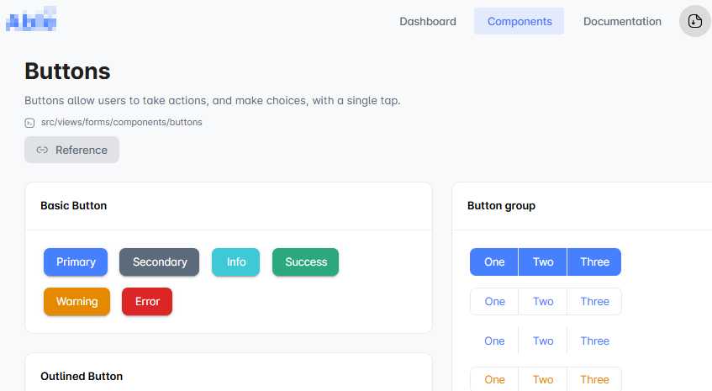Select One in the outlined blue button group
The width and height of the screenshot is (712, 391).
click(x=494, y=302)
